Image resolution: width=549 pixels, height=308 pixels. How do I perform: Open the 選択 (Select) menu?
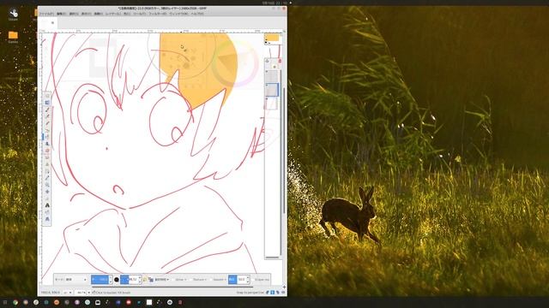click(74, 14)
